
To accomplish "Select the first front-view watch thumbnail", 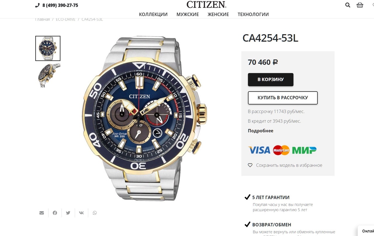I will [x=48, y=48].
